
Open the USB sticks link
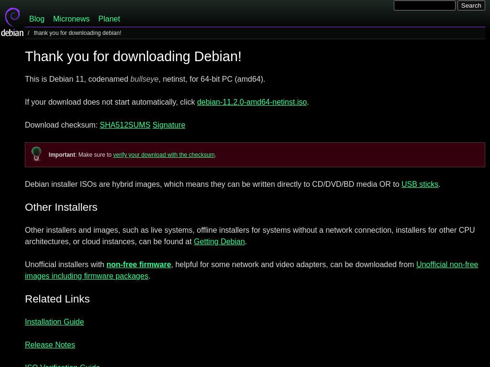[420, 184]
